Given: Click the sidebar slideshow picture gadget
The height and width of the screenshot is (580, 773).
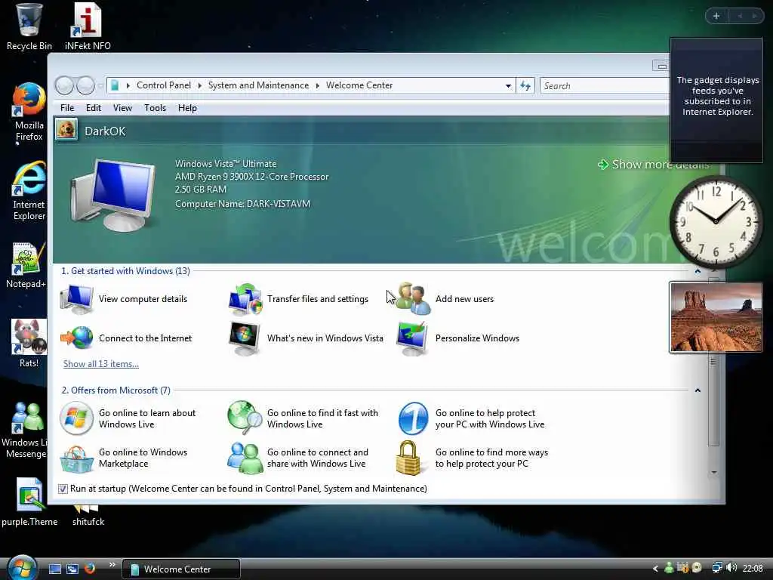Looking at the screenshot, I should [x=716, y=317].
